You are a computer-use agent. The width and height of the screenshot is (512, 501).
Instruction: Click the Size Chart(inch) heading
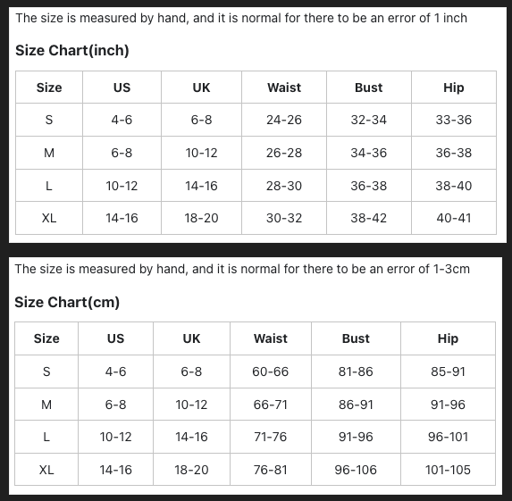pos(72,51)
